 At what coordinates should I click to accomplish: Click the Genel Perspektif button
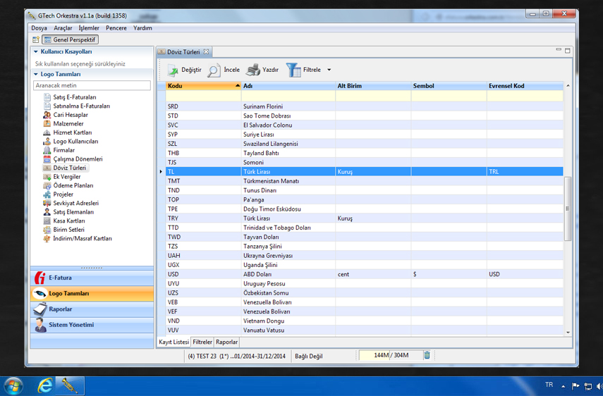pyautogui.click(x=70, y=39)
